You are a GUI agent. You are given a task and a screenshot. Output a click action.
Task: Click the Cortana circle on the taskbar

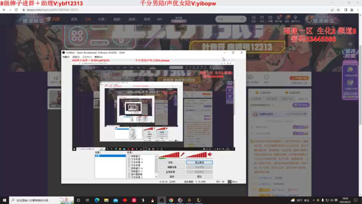pyautogui.click(x=78, y=200)
